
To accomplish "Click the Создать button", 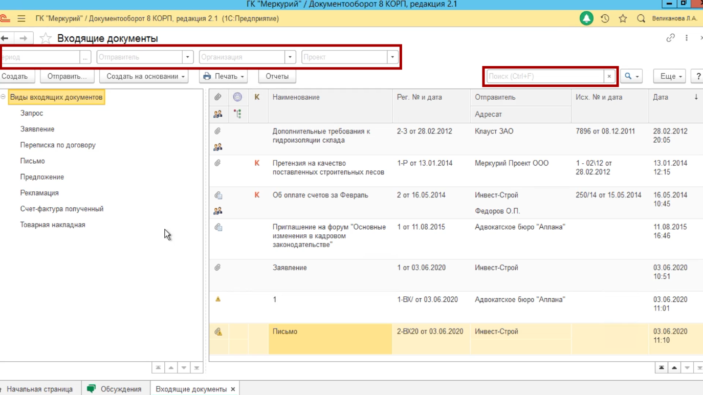I will 17,76.
